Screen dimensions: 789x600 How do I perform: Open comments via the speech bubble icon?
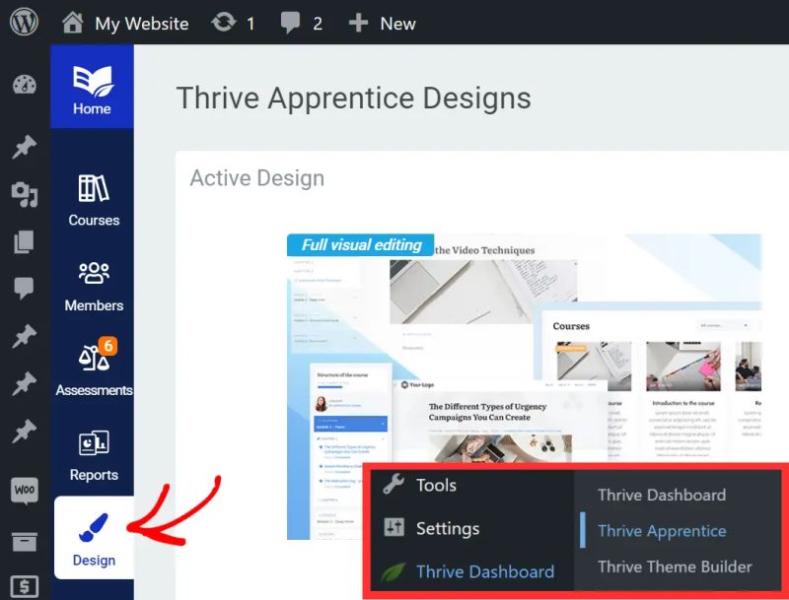click(289, 23)
